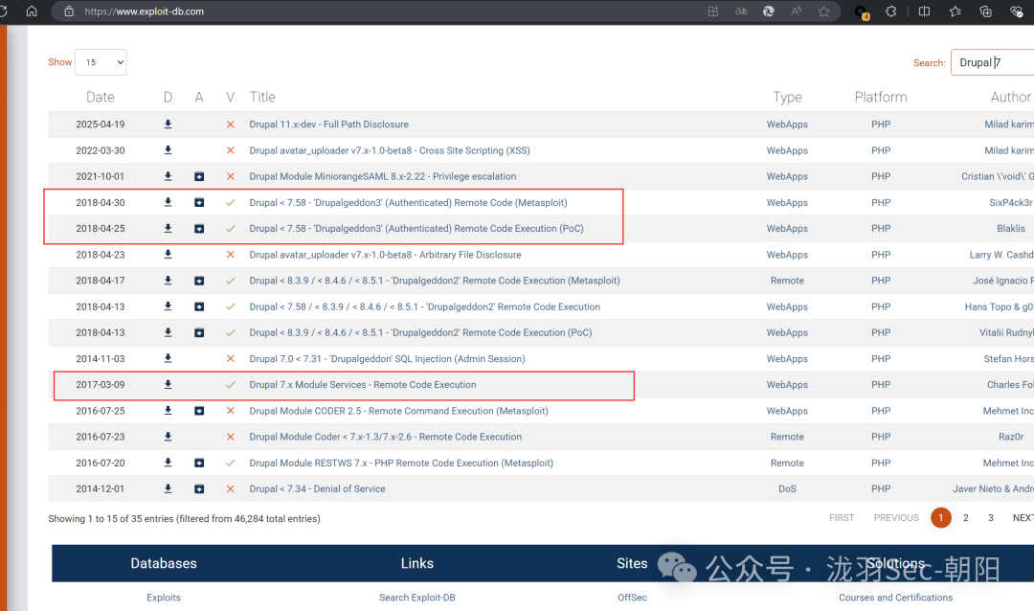Open Drupal 11.x-dev Full Path Disclosure entry
This screenshot has height=611, width=1034.
point(328,124)
